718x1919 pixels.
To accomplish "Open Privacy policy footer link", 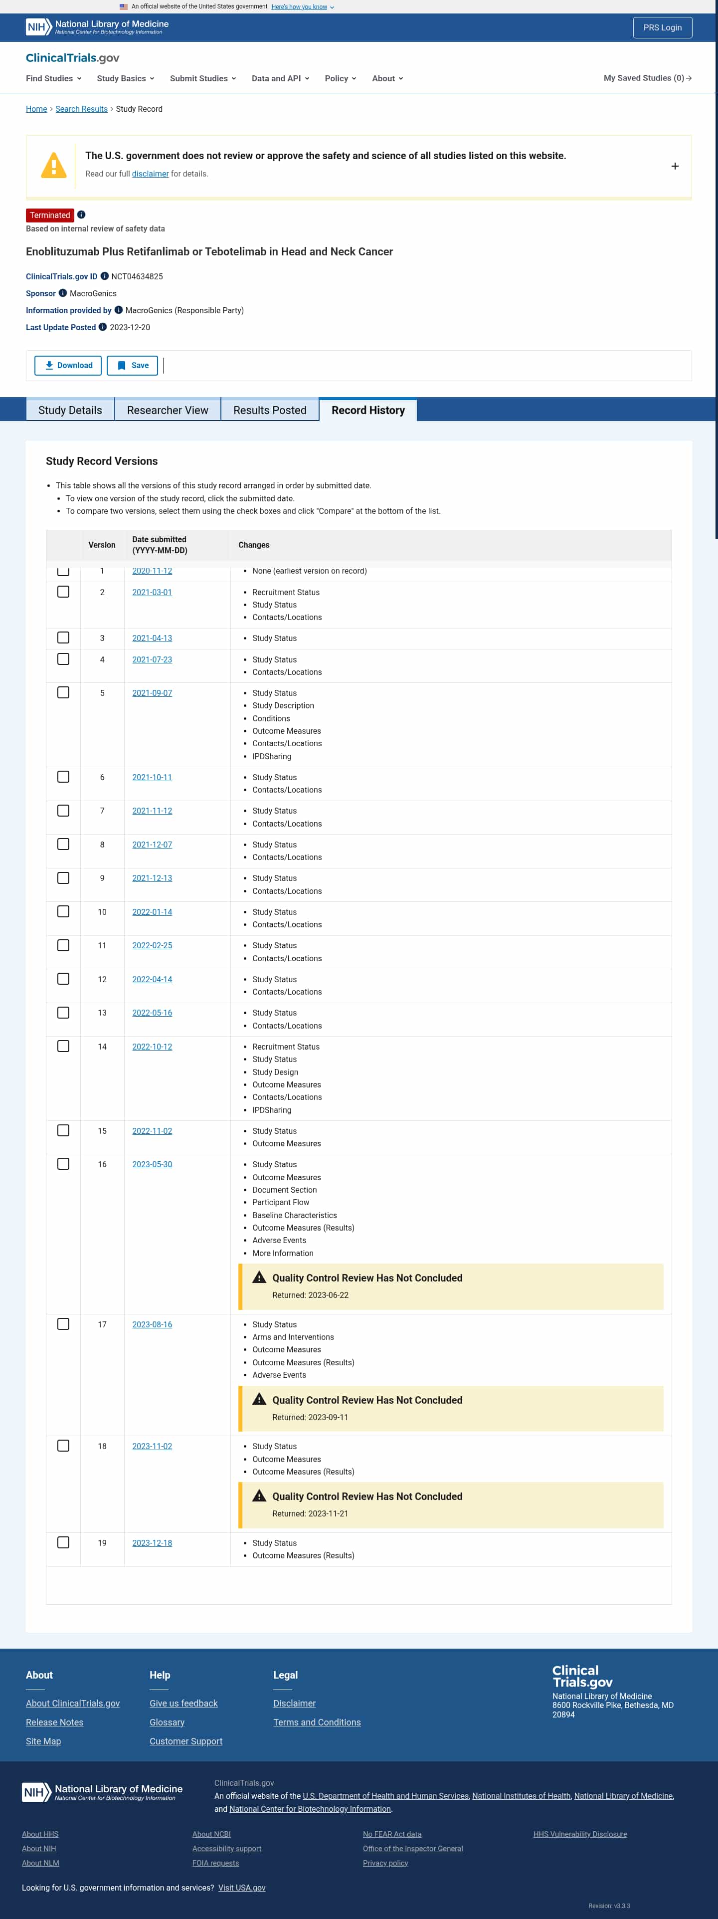I will (x=385, y=1863).
